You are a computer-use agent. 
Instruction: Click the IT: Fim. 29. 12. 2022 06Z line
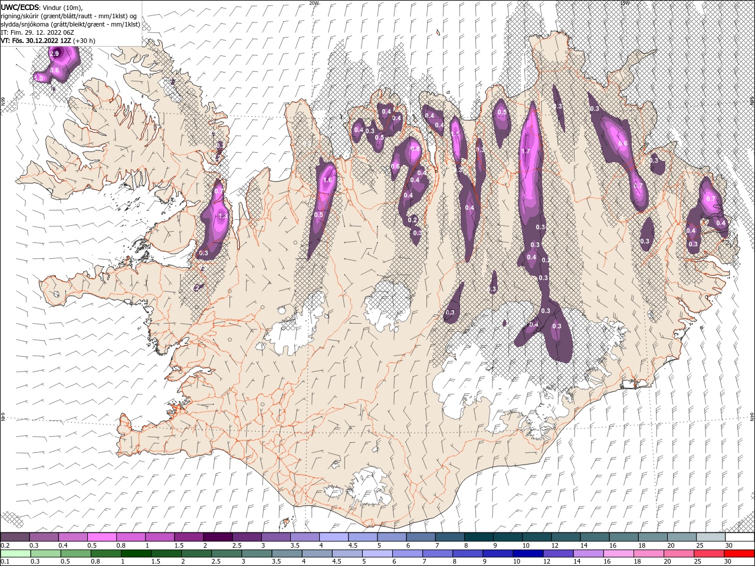(x=37, y=32)
